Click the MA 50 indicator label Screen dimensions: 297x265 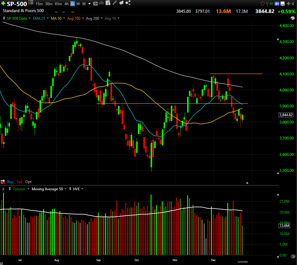tap(56, 18)
